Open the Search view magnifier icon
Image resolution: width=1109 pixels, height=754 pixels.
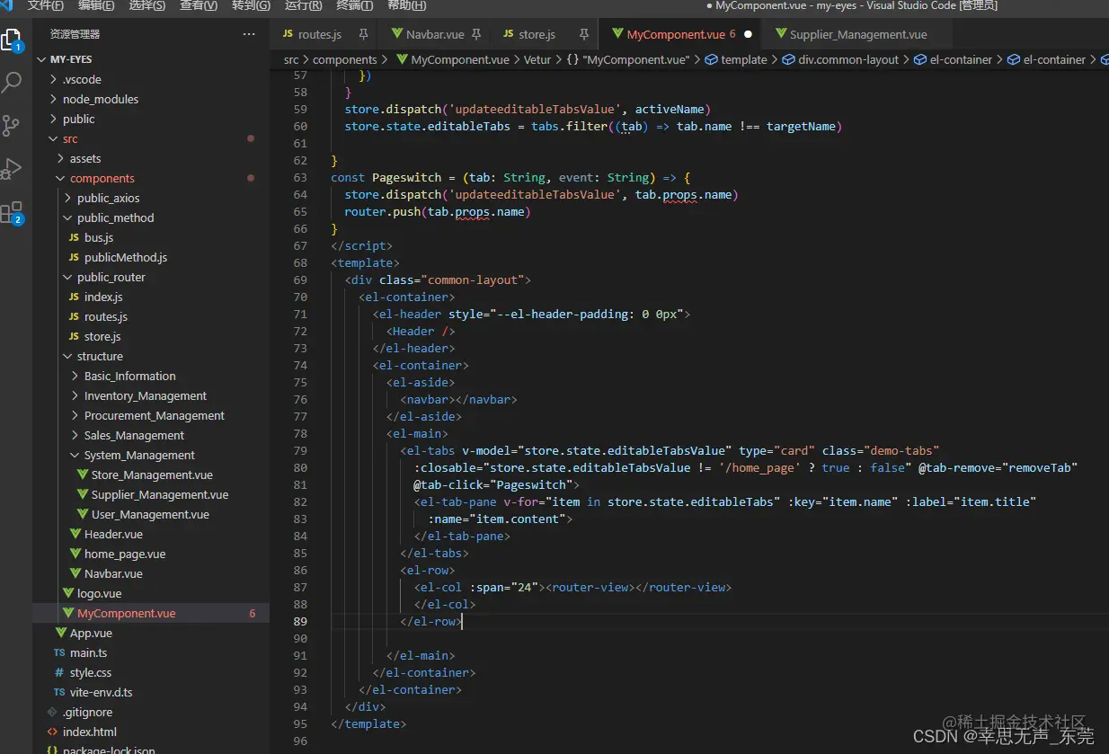(x=13, y=83)
